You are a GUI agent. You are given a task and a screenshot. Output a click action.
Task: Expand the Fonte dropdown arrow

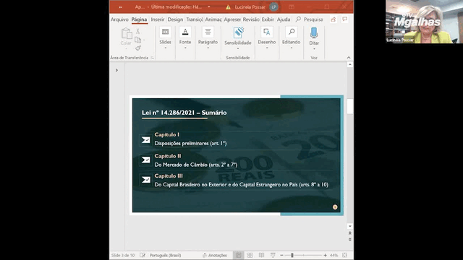pos(185,48)
